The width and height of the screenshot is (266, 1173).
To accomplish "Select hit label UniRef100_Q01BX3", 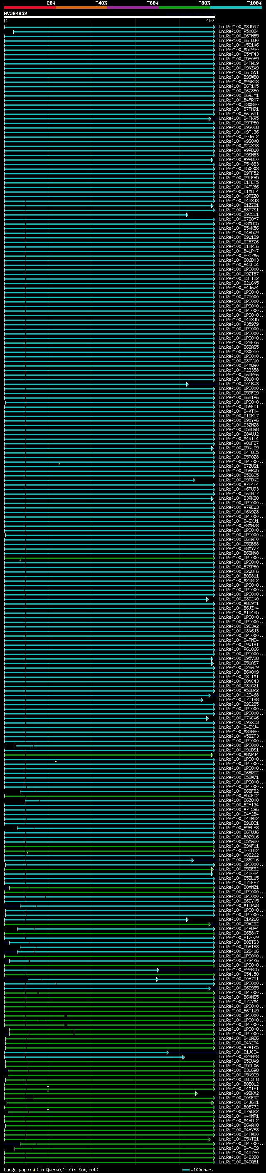I will point(239,384).
